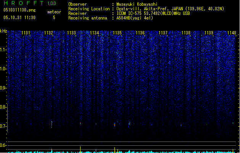Click the 1133 time marker
The height and width of the screenshot is (153, 240).
71,33
